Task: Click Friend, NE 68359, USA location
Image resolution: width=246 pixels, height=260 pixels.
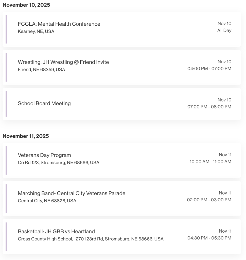Action: click(x=41, y=70)
